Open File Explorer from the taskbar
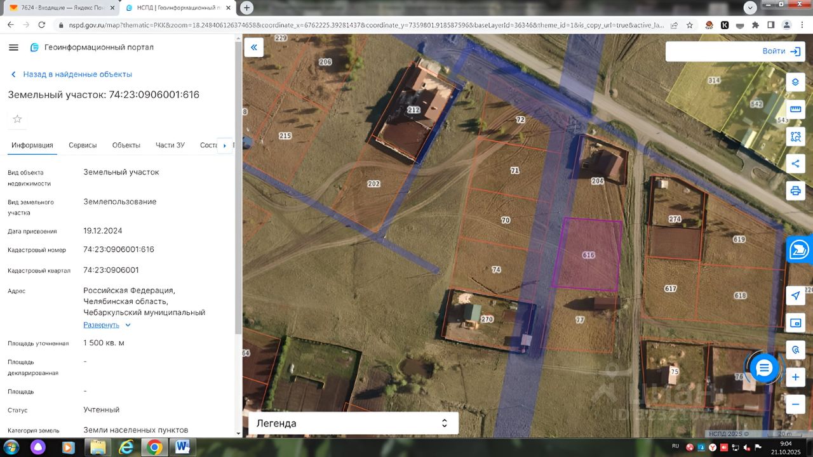 point(97,447)
